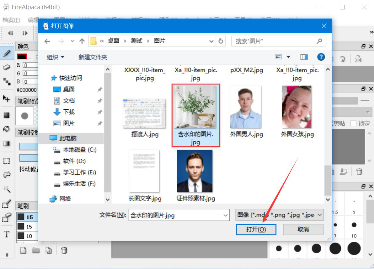The image size is (374, 269).
Task: Click the undo step-back arrow icon
Action: point(10,33)
